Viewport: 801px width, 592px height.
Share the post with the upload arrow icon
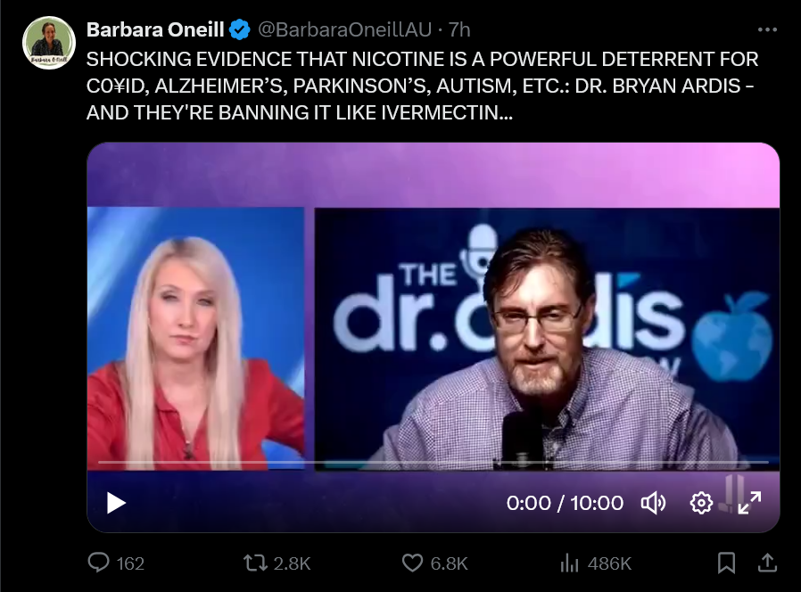coord(767,563)
